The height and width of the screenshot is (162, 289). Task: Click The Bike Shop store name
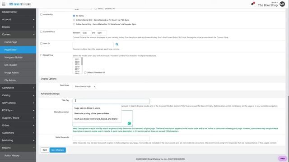tap(268, 5)
